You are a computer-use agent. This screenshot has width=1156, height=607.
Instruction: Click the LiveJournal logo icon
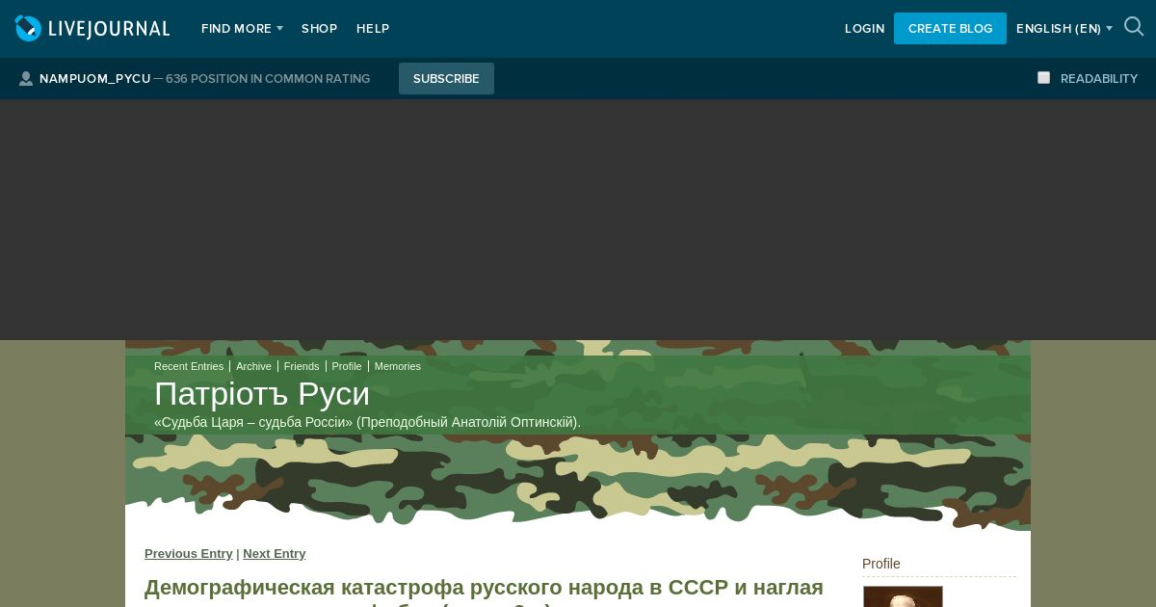(28, 28)
